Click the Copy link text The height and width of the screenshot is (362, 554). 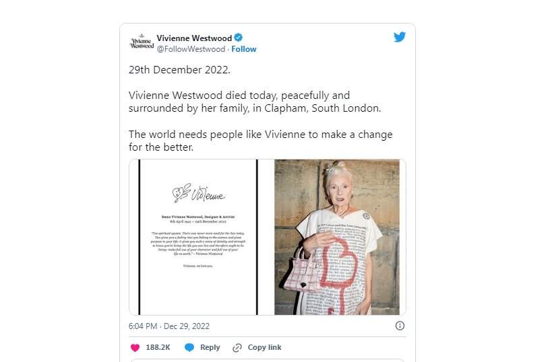pyautogui.click(x=265, y=347)
